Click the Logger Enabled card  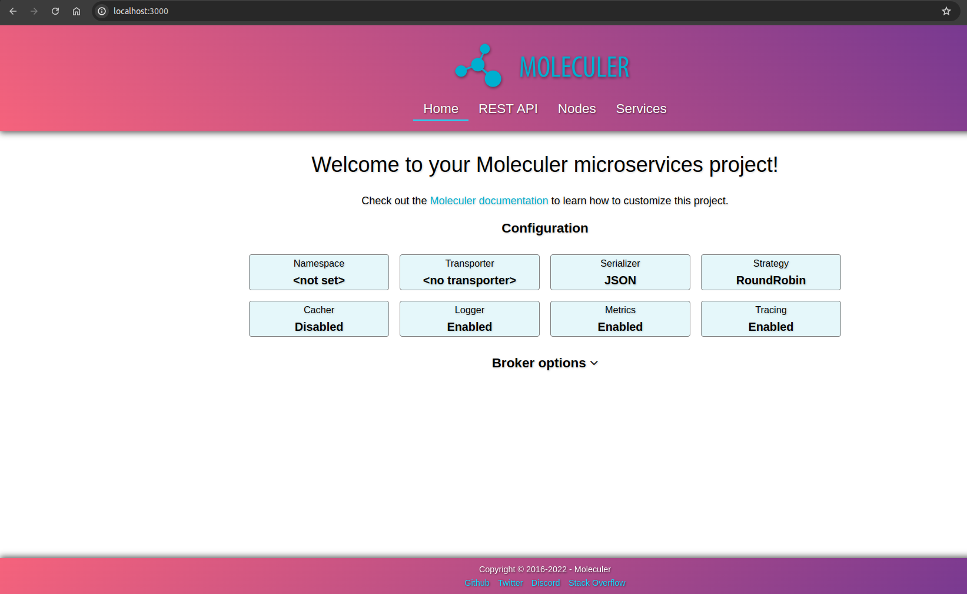(x=470, y=318)
